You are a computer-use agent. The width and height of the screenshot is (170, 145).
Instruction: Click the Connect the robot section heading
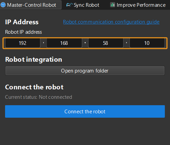[34, 87]
